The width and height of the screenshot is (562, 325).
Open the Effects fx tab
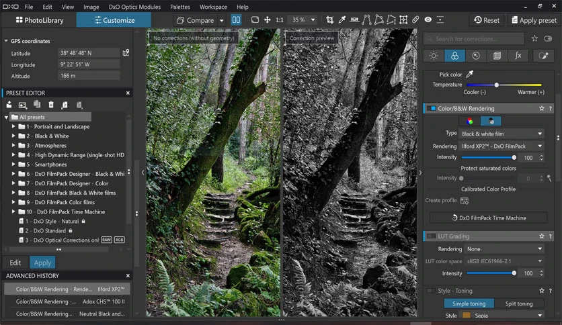pos(518,56)
